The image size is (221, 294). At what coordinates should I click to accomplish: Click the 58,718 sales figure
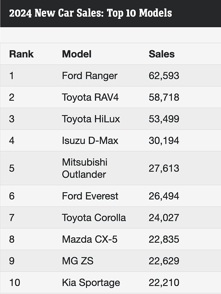(x=164, y=97)
